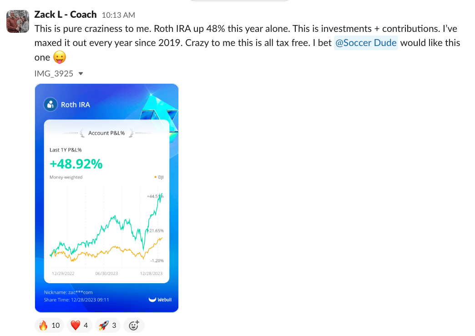Click the Webull logo in the image
475x336 pixels.
160,300
